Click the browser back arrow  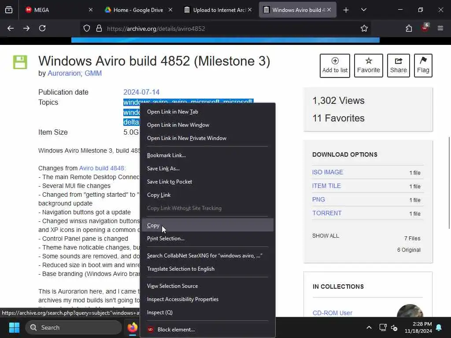pos(11,28)
